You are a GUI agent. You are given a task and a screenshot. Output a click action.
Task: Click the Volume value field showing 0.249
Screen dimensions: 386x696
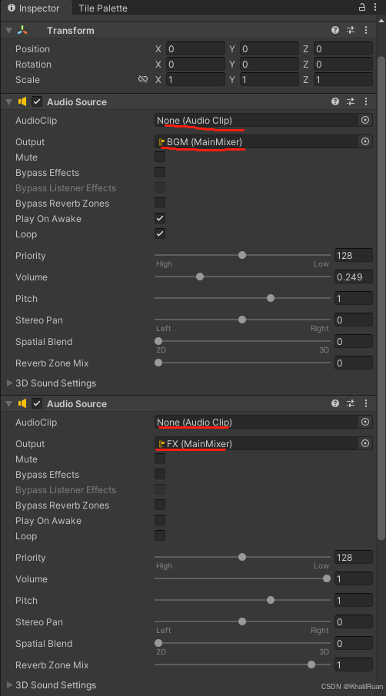[354, 277]
